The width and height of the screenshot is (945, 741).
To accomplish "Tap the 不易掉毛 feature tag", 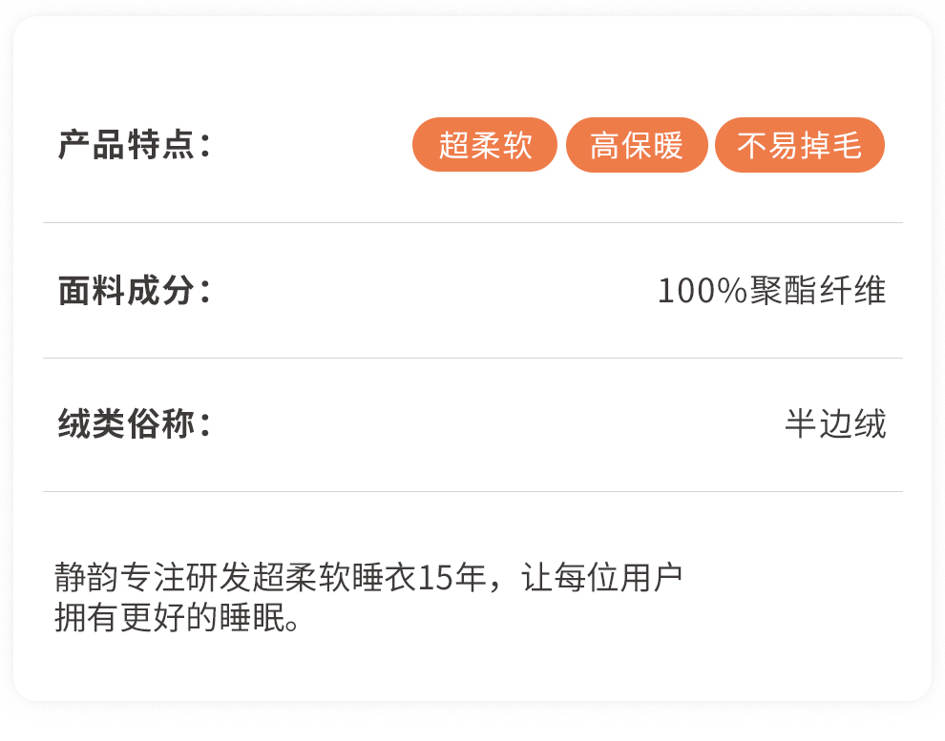I will [x=800, y=146].
